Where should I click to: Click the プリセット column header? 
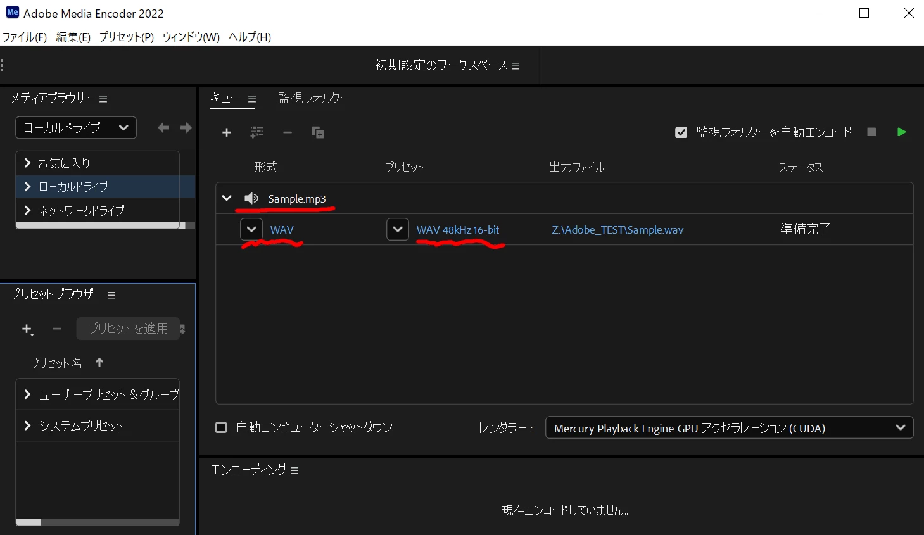tap(404, 167)
